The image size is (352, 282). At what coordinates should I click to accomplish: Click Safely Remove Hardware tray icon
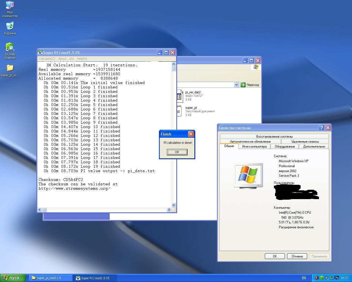pos(331,278)
